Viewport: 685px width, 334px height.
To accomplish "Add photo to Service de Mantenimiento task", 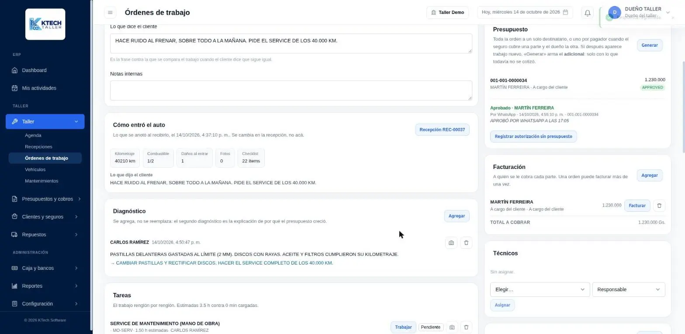I will (452, 327).
